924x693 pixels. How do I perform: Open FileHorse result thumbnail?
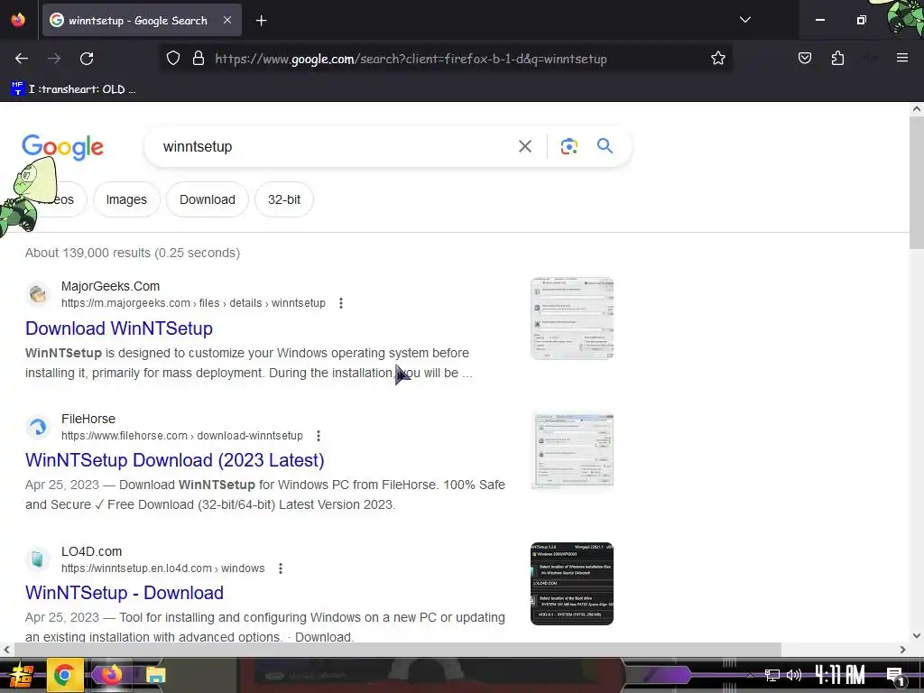click(x=571, y=451)
